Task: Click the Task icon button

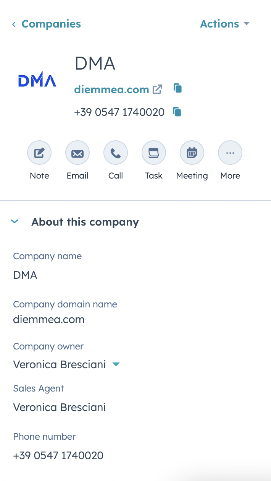Action: pos(154,153)
